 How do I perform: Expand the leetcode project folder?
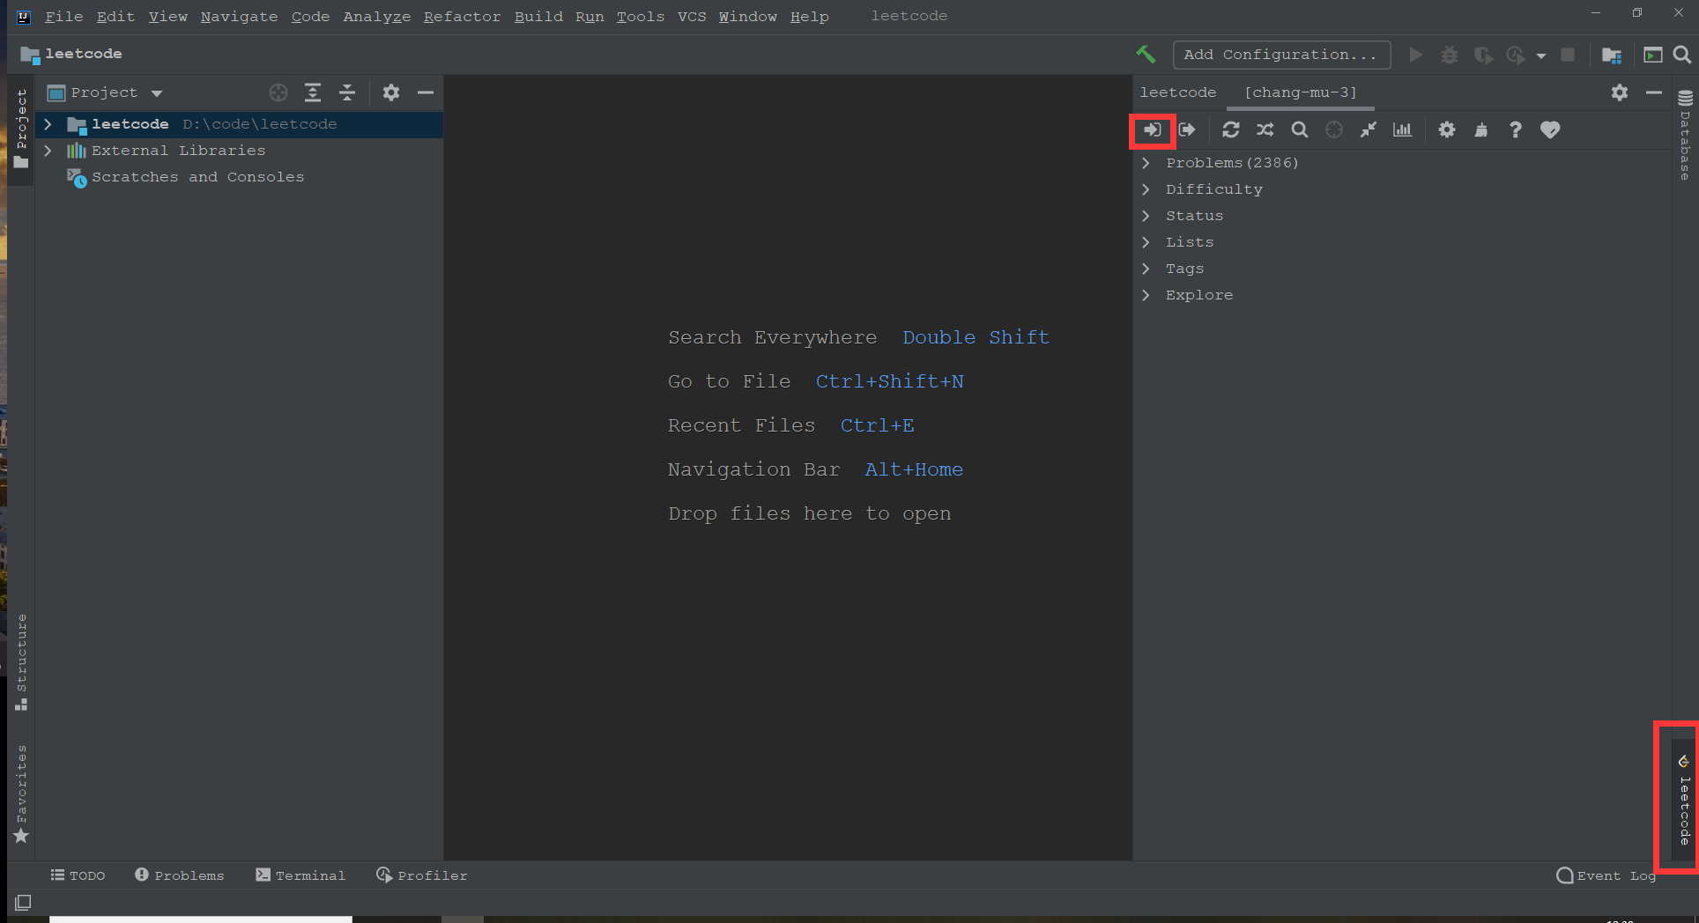click(48, 124)
